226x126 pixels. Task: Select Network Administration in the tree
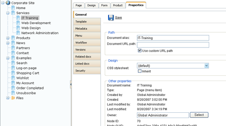tap(40, 33)
